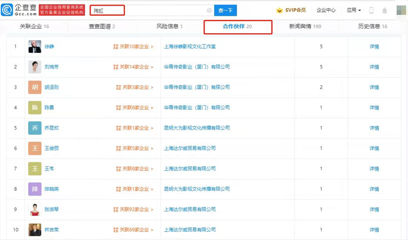Expand 关联92家企业 for 张淑琴
This screenshot has height=240, width=408.
pyautogui.click(x=133, y=209)
